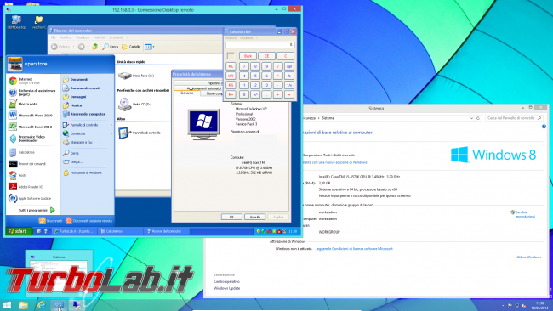Image resolution: width=553 pixels, height=311 pixels.
Task: Switch to Generale tab in Proprietà del sistema
Action: pos(187,93)
